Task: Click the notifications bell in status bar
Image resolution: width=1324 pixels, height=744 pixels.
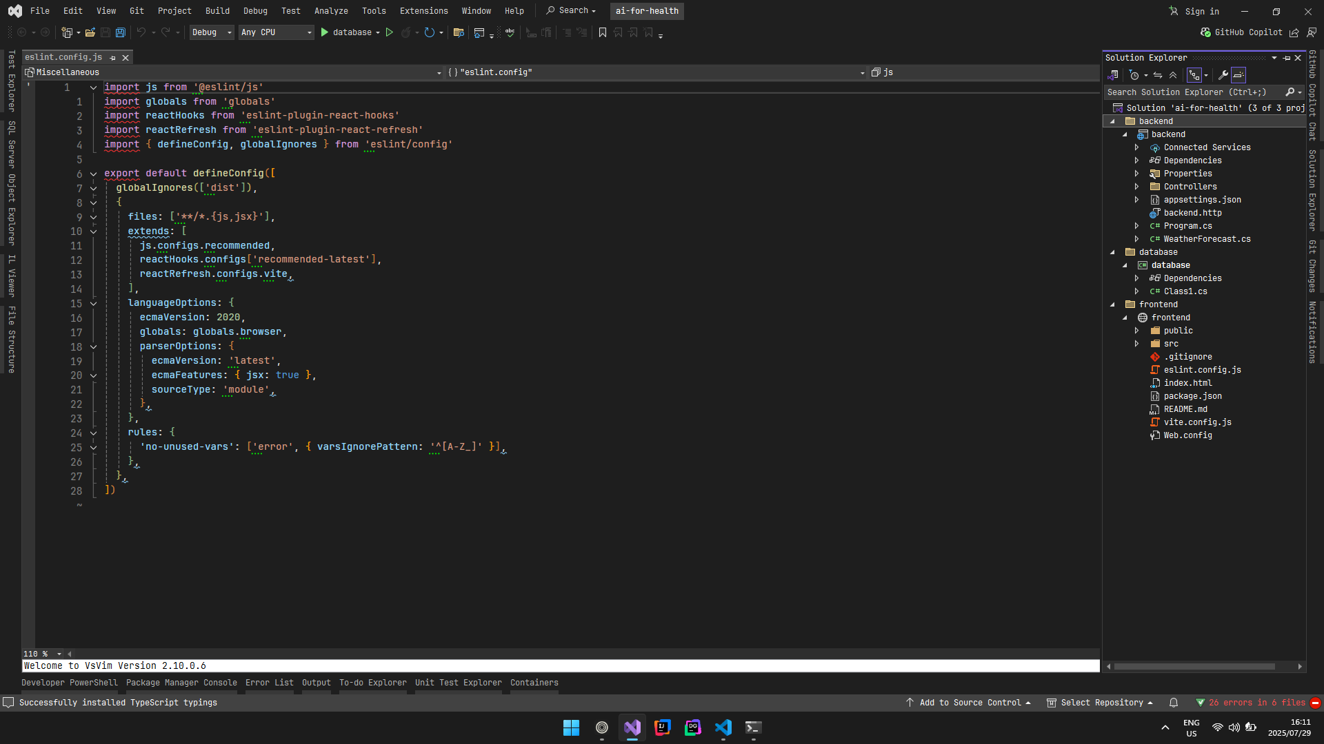Action: [x=1174, y=703]
